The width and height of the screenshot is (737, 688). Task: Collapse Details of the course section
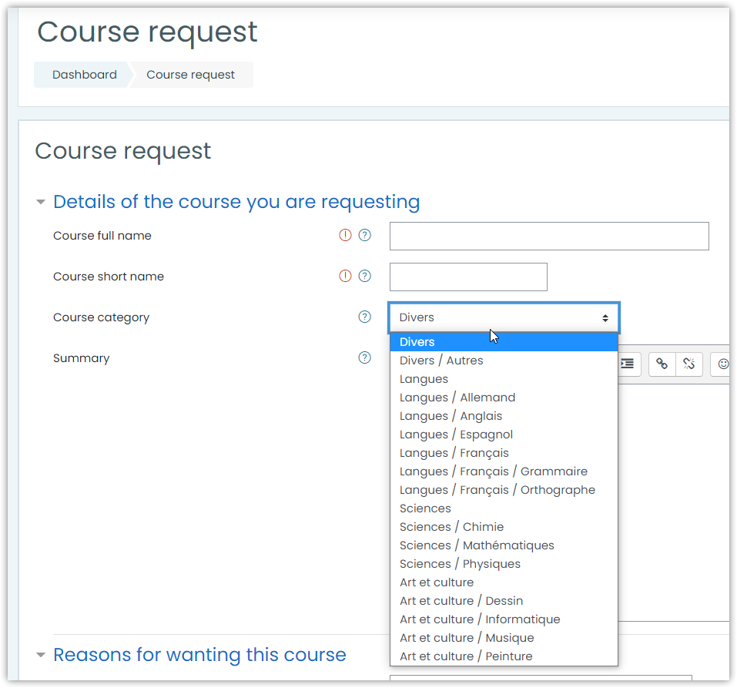click(x=41, y=202)
